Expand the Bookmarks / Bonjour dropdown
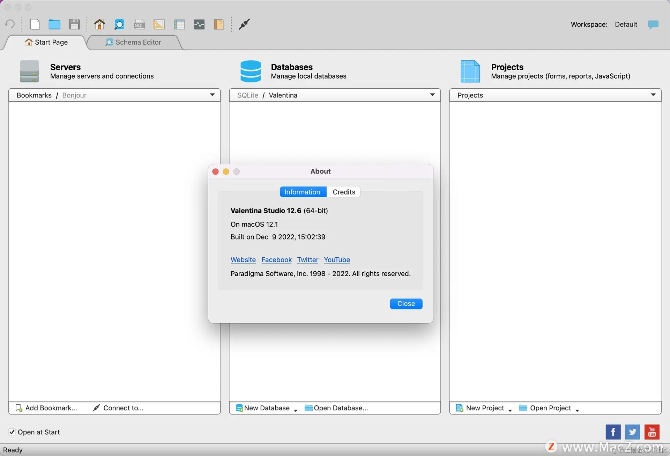Image resolution: width=670 pixels, height=456 pixels. pos(212,95)
